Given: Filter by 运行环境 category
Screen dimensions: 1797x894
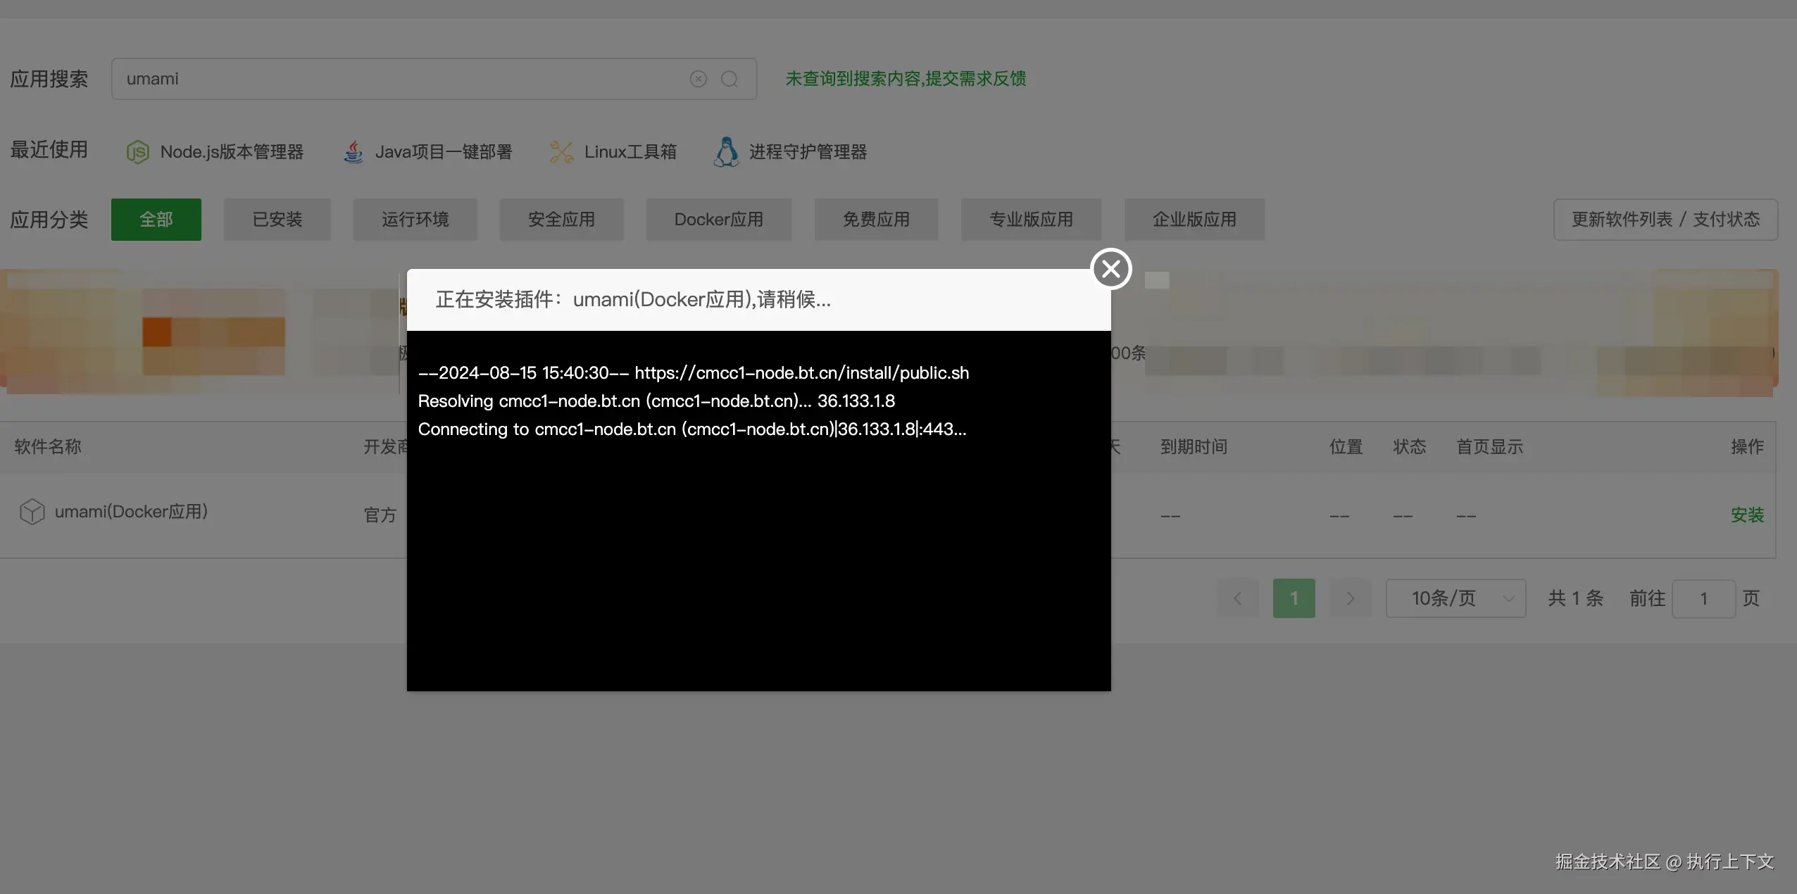Looking at the screenshot, I should [x=415, y=220].
